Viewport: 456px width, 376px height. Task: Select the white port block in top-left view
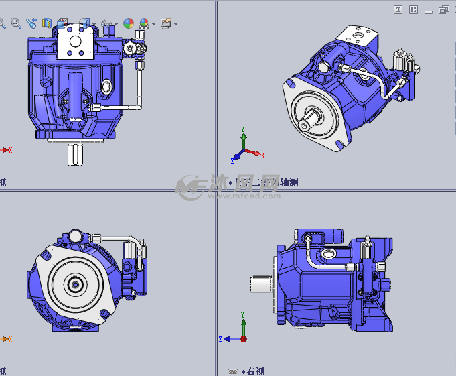coord(75,42)
